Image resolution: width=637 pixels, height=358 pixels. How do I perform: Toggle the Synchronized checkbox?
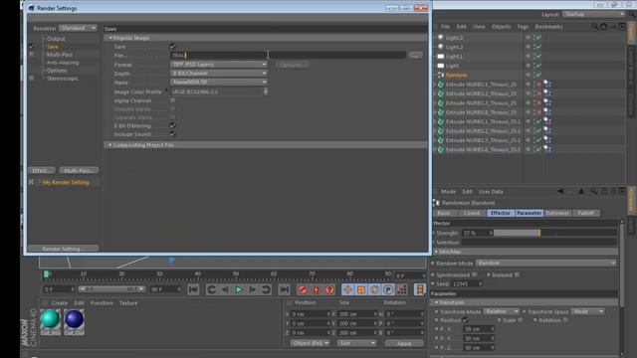(475, 274)
